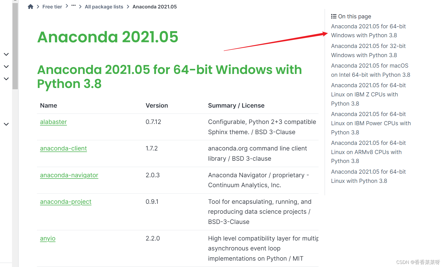Click the 64-bit Windows with Python 3.8 heading
Image resolution: width=444 pixels, height=267 pixels.
169,77
